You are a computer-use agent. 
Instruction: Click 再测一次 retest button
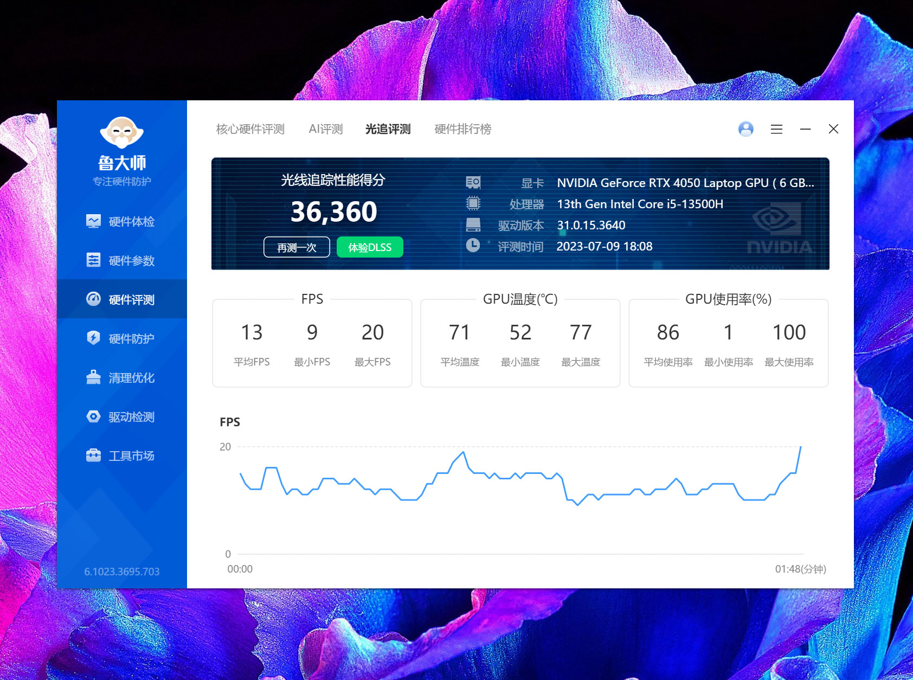[297, 247]
